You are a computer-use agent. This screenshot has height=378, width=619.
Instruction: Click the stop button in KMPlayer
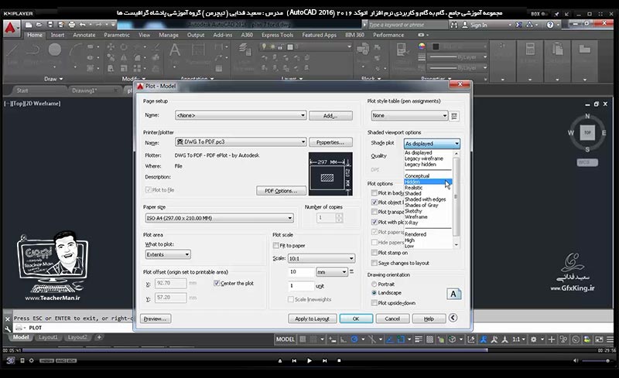pyautogui.click(x=339, y=360)
